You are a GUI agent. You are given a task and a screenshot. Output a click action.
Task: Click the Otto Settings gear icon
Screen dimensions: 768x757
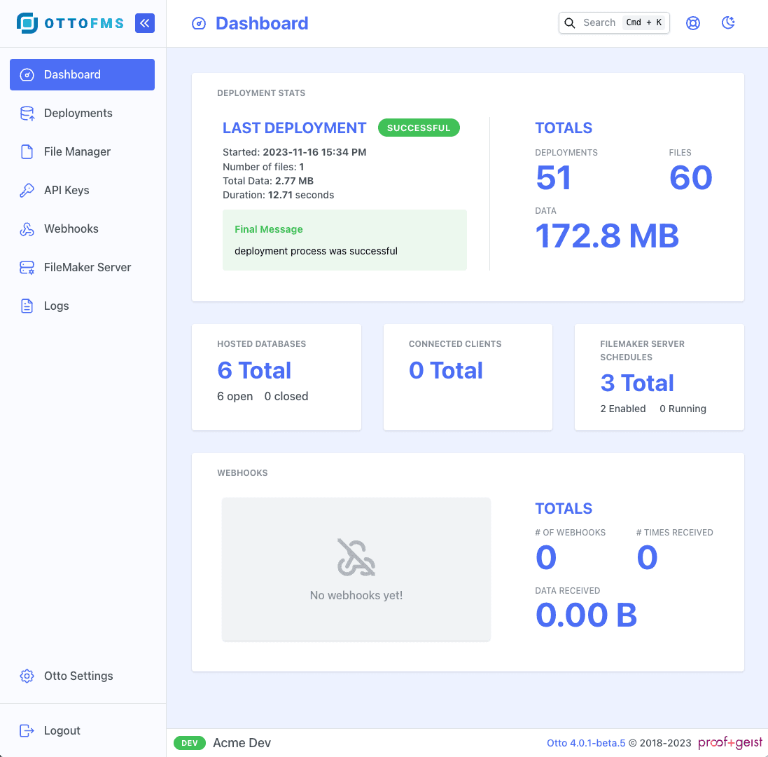pos(27,676)
